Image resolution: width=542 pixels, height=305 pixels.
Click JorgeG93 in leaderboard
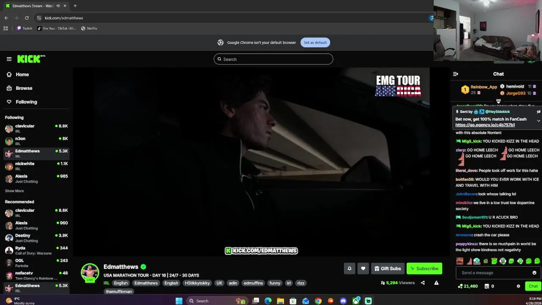tap(516, 93)
